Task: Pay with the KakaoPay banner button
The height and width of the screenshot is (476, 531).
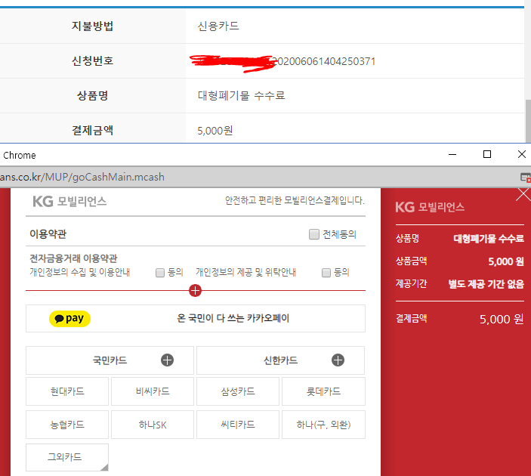Action: tap(196, 318)
